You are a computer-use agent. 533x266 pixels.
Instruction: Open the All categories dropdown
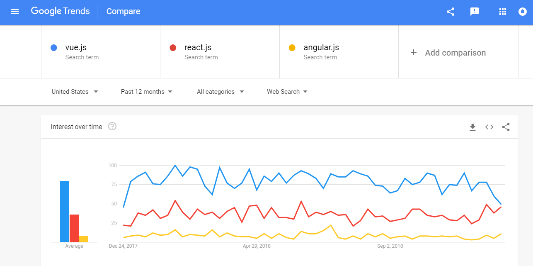coord(220,91)
